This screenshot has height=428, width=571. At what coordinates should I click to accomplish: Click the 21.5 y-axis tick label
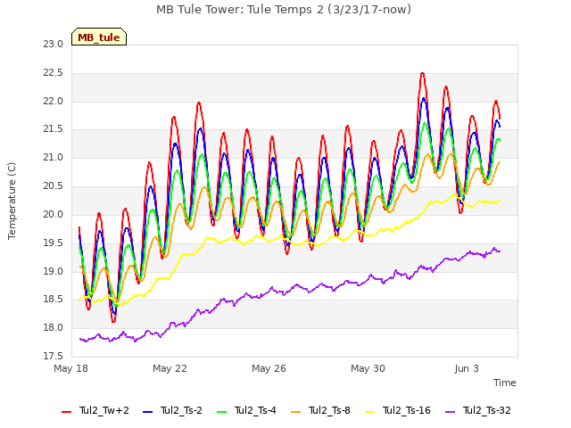click(x=54, y=129)
